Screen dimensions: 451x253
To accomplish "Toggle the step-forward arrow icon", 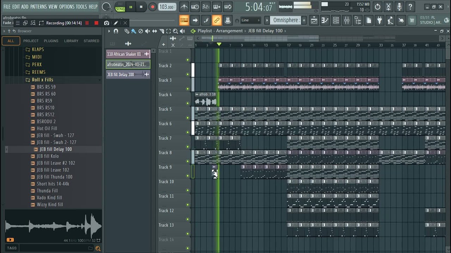I will [195, 20].
